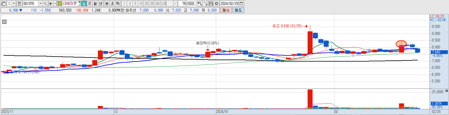Click the save chart floppy icon
The height and width of the screenshot is (115, 449).
[211, 3]
